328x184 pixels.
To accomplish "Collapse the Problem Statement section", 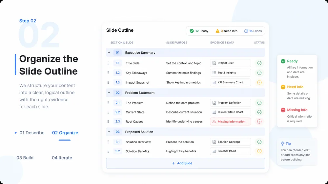I will 109,93.
